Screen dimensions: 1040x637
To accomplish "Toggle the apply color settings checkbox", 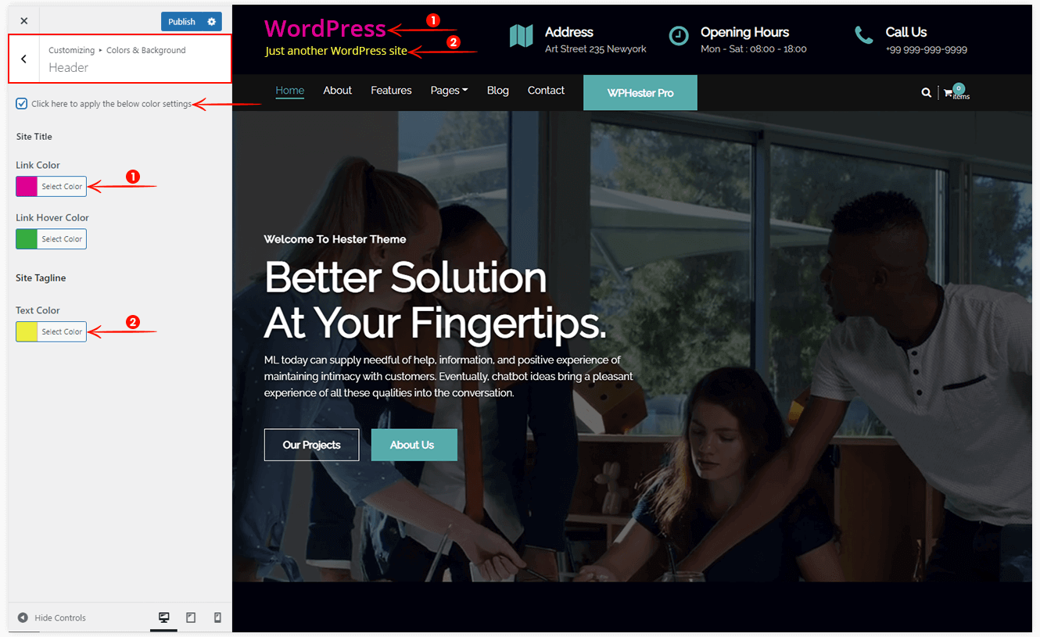I will tap(22, 103).
